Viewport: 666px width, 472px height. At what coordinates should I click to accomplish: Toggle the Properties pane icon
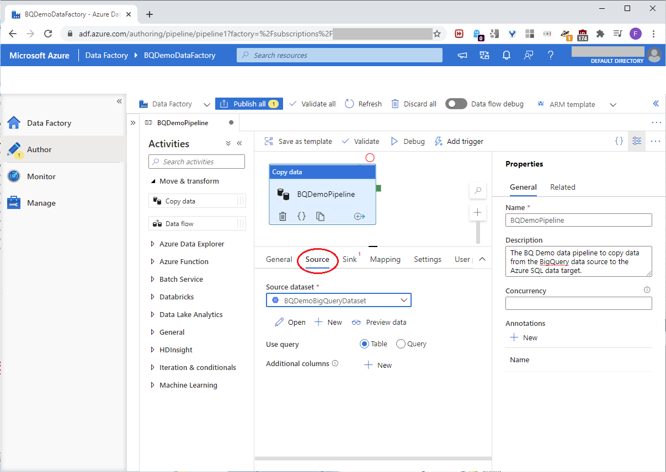[637, 141]
